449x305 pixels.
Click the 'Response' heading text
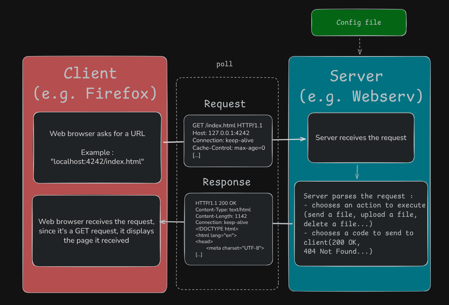(227, 182)
